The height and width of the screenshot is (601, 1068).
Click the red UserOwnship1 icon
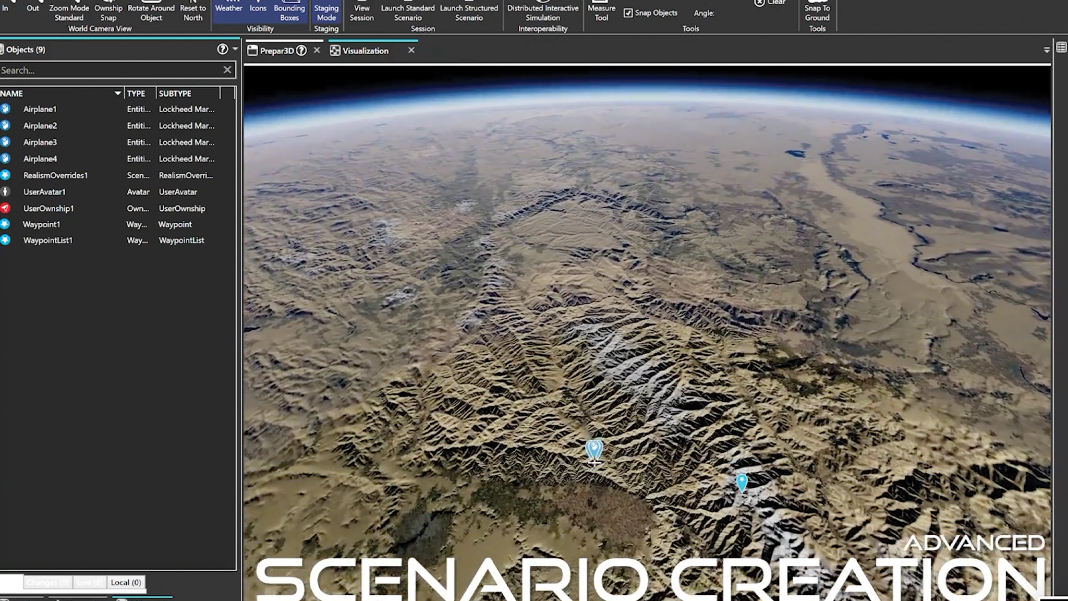pyautogui.click(x=5, y=208)
